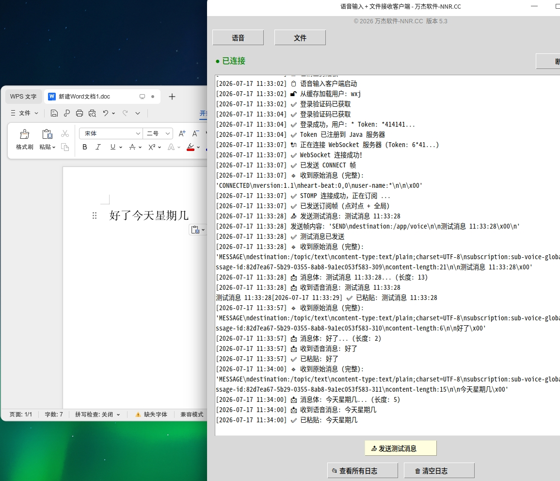Viewport: 560px width, 481px height.
Task: Open the superscript options dropdown arrow
Action: 160,148
